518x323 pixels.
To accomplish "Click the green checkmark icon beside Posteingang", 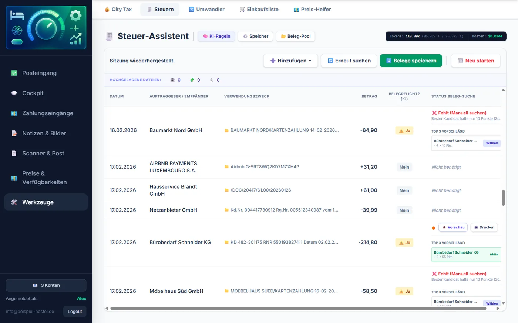I will tap(14, 73).
